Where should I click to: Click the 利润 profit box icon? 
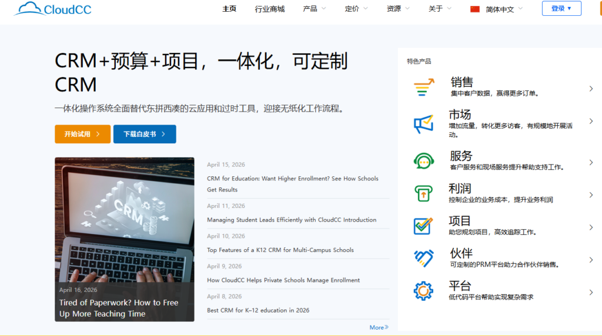click(423, 193)
